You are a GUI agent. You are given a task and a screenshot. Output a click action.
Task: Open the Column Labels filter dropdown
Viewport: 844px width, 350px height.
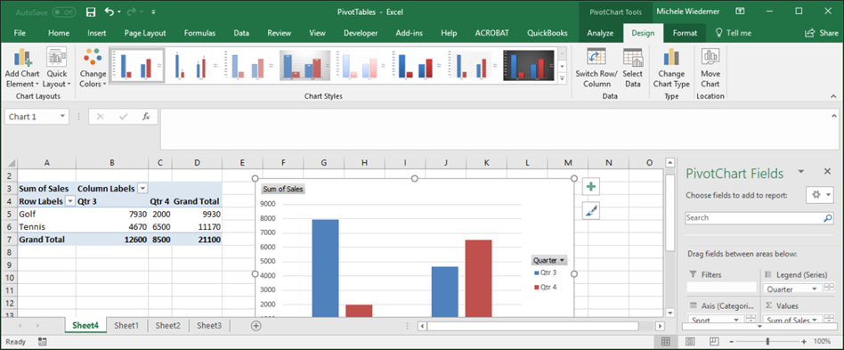(x=142, y=189)
